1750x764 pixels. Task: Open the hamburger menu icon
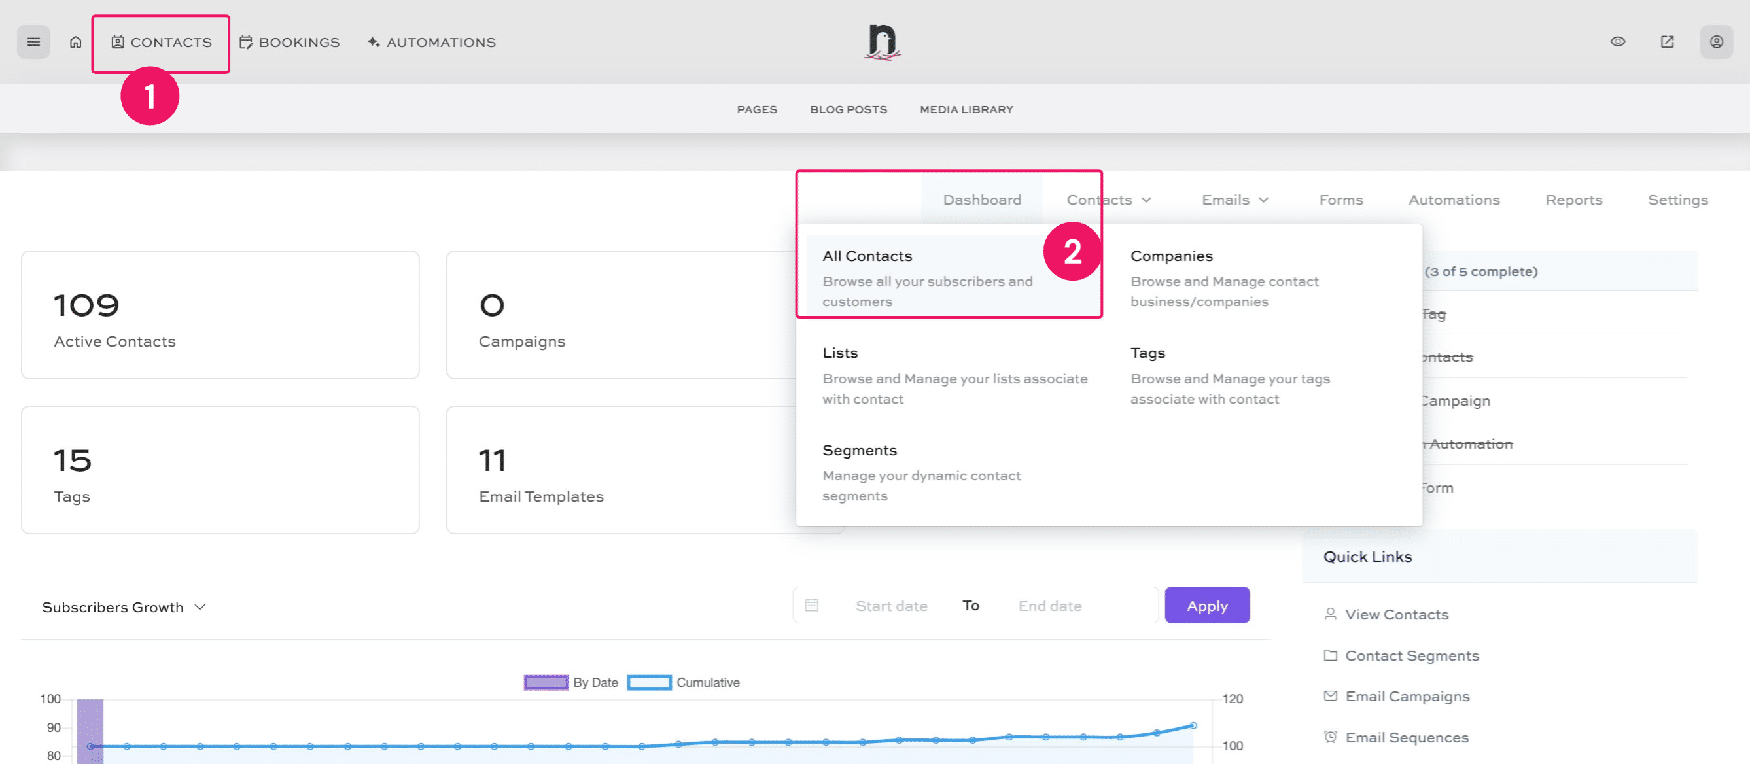33,42
